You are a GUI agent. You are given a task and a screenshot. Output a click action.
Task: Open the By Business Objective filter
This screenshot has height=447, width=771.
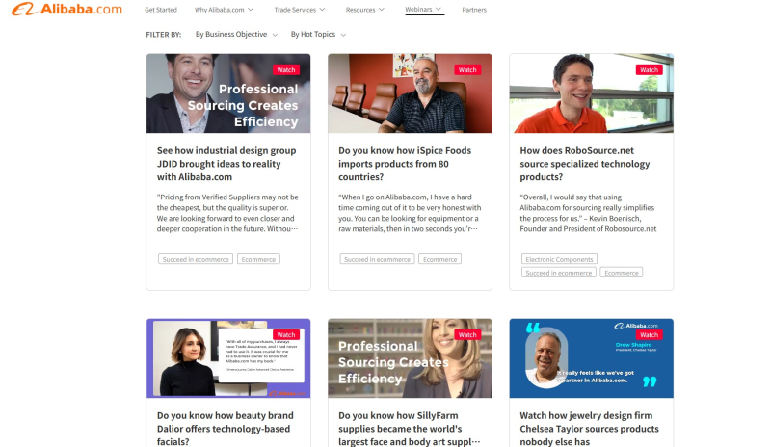(x=236, y=34)
